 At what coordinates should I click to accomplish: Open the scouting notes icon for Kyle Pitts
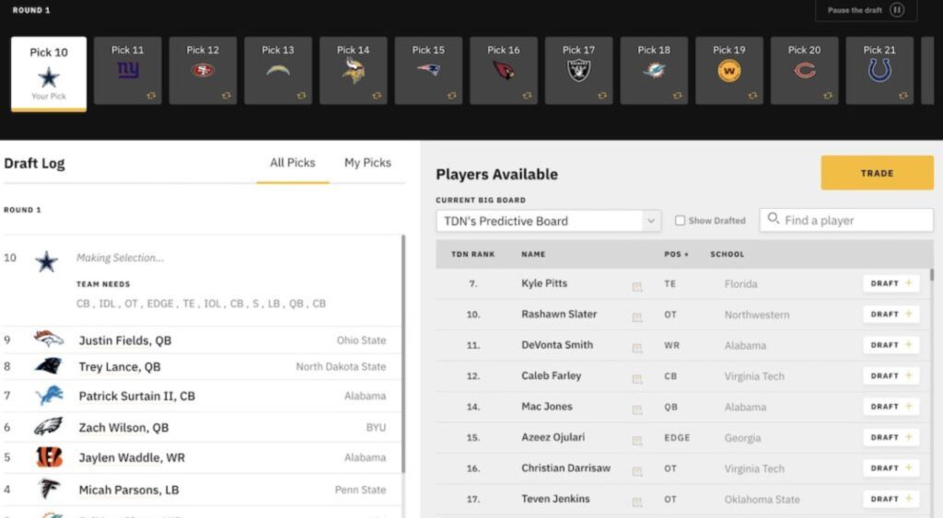637,287
